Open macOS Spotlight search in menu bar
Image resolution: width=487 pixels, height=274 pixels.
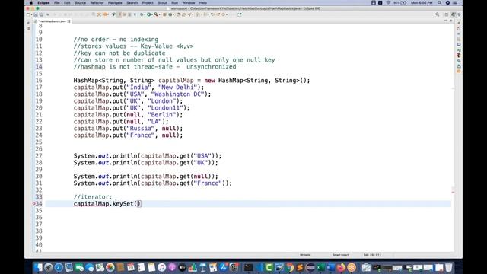coord(440,3)
